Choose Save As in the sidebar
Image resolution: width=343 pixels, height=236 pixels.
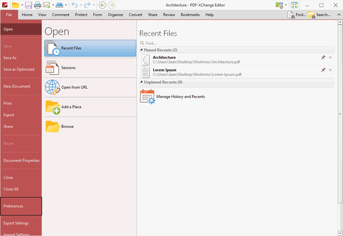(21, 58)
